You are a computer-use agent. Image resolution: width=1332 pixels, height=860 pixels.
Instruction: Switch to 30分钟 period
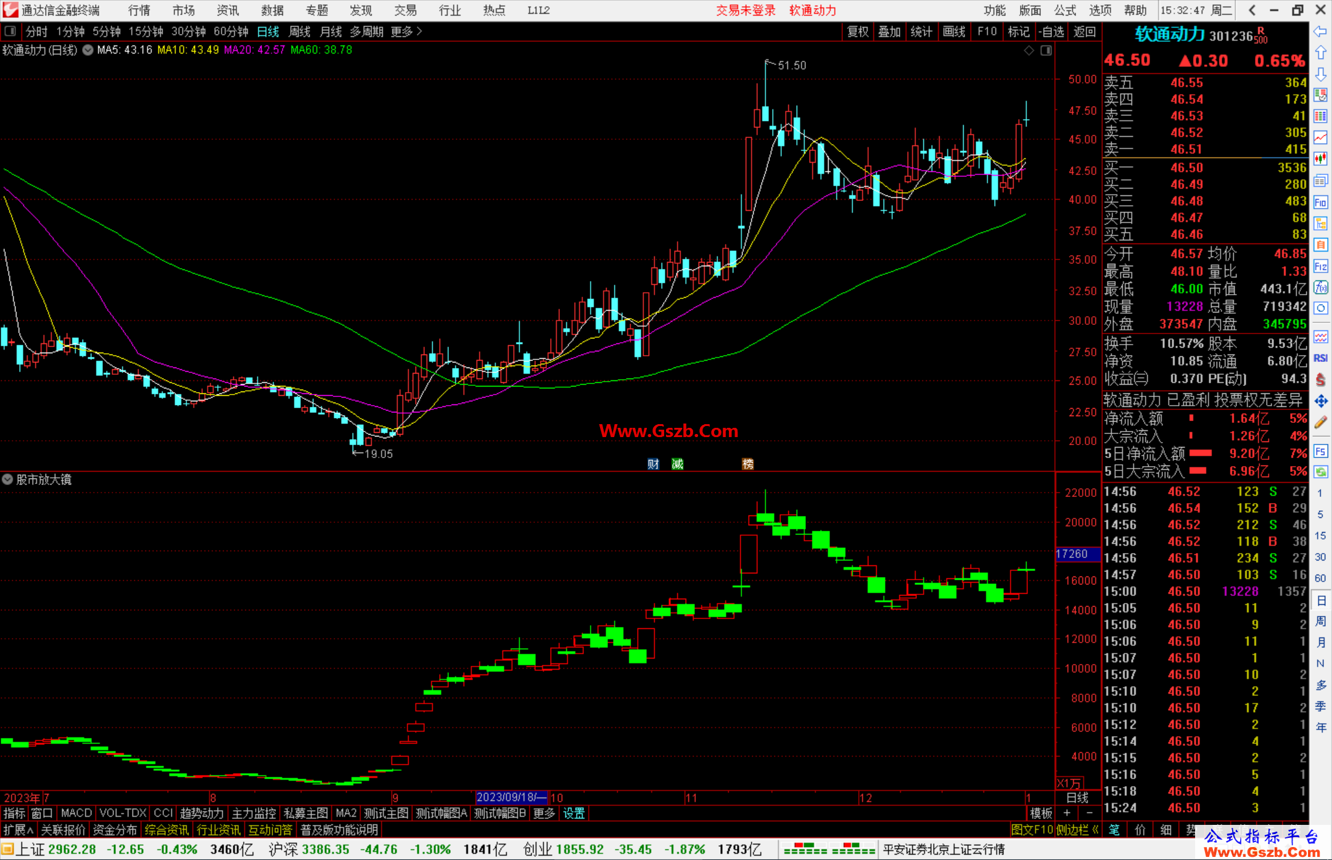[188, 31]
